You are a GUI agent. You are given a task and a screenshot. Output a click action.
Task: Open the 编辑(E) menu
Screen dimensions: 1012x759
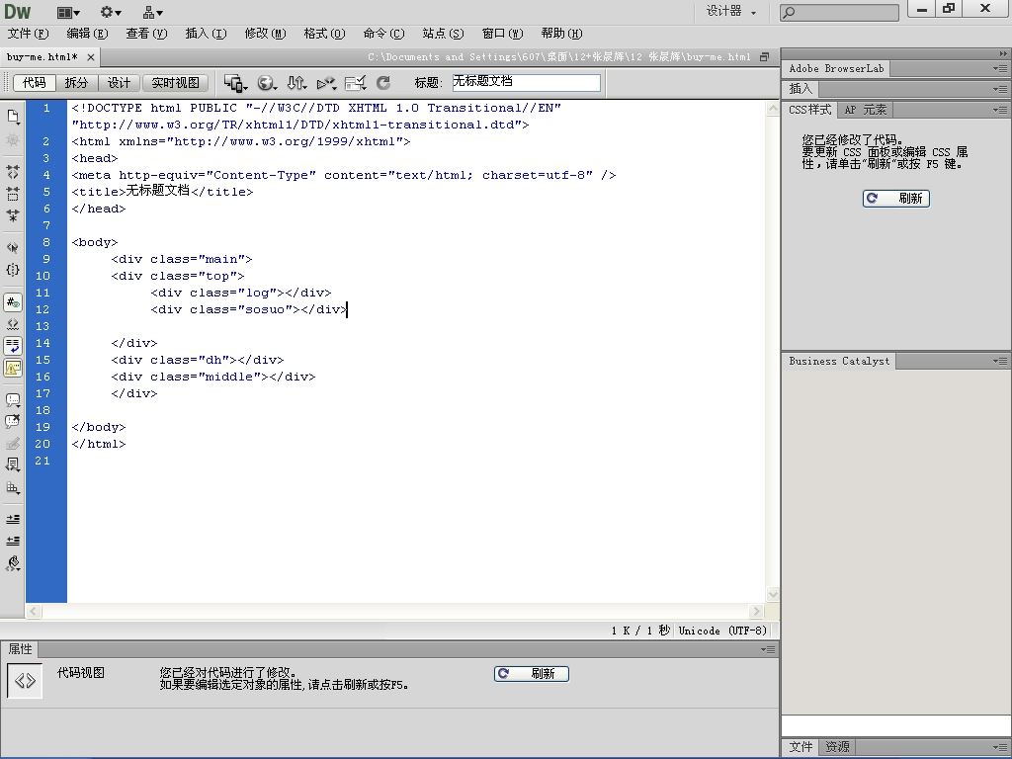[x=87, y=34]
